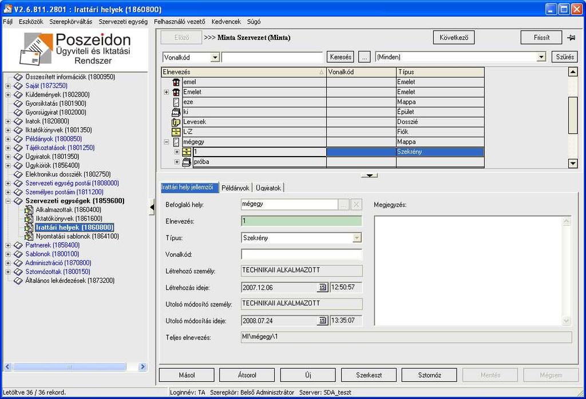This screenshot has height=399, width=586.
Task: Open the Eszközök menu
Action: (x=31, y=22)
